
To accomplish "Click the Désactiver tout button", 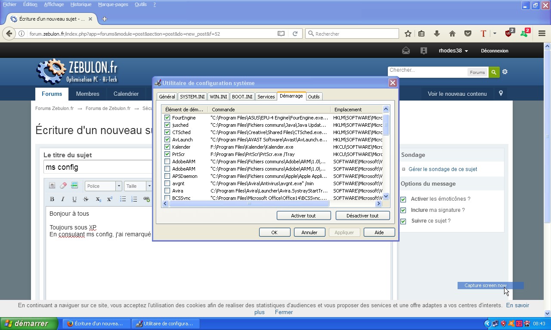I will point(362,216).
